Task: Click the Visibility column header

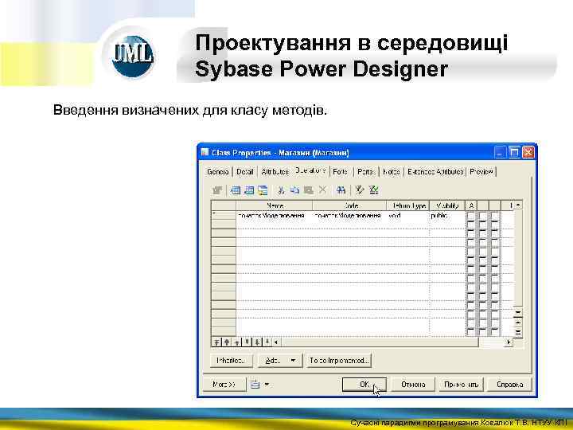Action: (x=447, y=206)
